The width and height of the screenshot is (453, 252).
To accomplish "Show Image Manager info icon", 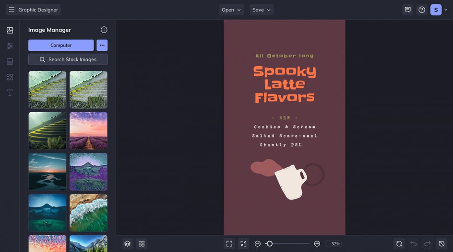I will coord(104,30).
